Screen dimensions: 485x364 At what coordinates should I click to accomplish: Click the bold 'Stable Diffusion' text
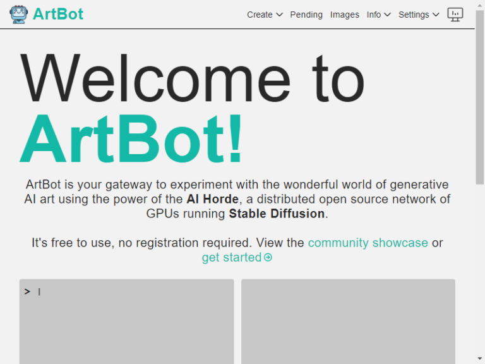point(277,214)
